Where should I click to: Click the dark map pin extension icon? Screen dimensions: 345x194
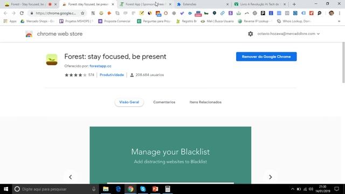click(x=215, y=13)
